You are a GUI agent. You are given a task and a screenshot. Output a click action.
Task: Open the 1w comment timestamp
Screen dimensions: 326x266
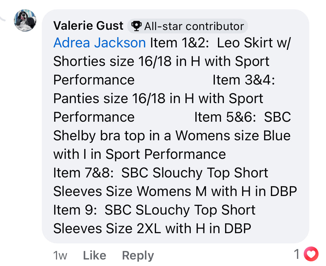(x=60, y=255)
